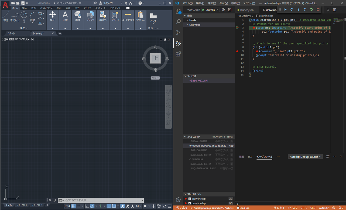This screenshot has height=210, width=346.
Task: Open the launch.json gear icon
Action: [223, 10]
